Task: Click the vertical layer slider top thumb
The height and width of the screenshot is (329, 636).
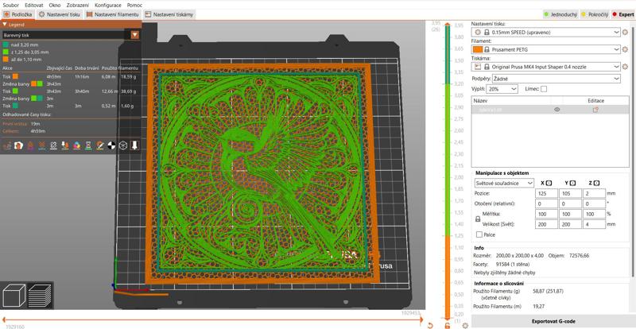Action: pos(448,25)
